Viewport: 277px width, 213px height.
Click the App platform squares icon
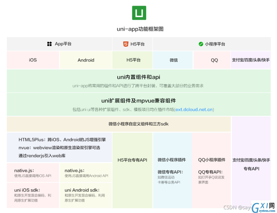pyautogui.click(x=49, y=44)
